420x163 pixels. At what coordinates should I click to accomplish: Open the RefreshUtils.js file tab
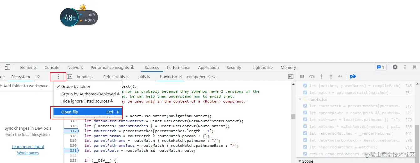116,77
